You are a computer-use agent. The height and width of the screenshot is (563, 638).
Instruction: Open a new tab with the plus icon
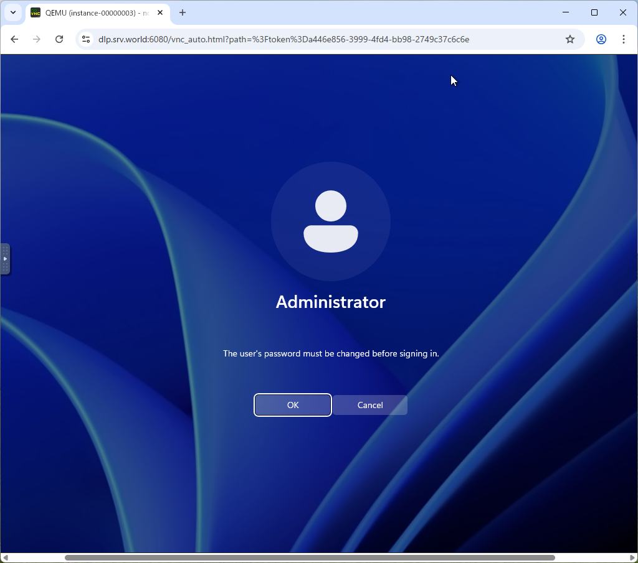click(x=183, y=12)
